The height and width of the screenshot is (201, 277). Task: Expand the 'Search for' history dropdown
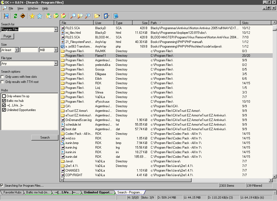coord(56,30)
